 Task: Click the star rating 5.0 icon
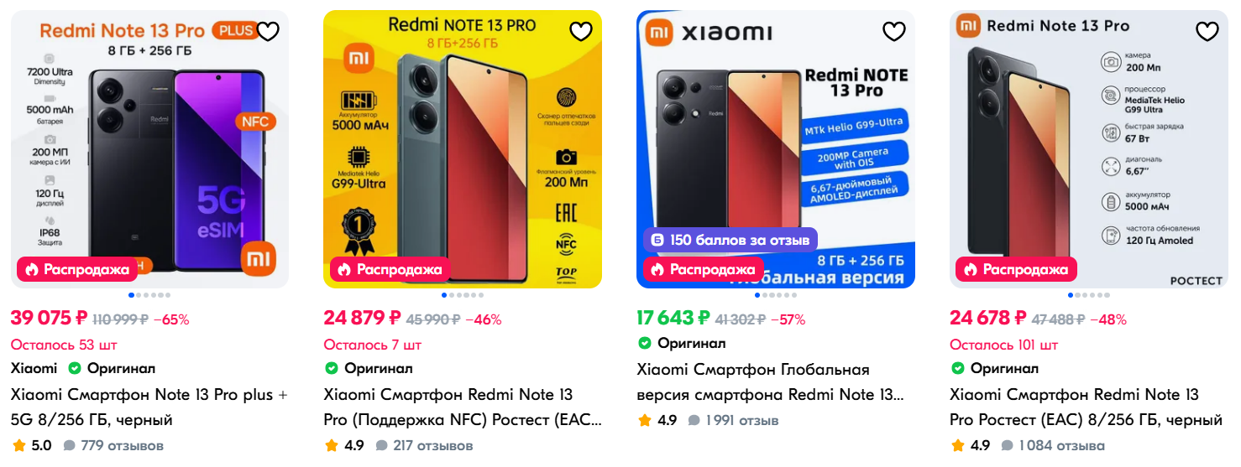(x=18, y=445)
